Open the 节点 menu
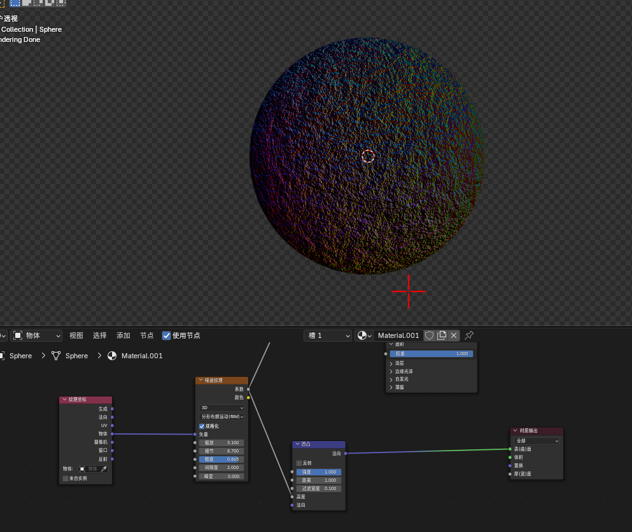Image resolution: width=632 pixels, height=532 pixels. (x=147, y=335)
